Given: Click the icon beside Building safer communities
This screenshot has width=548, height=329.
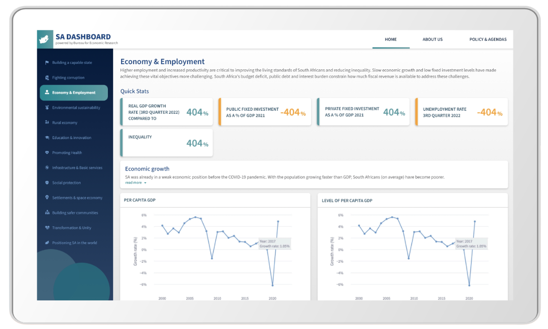Looking at the screenshot, I should 47,213.
